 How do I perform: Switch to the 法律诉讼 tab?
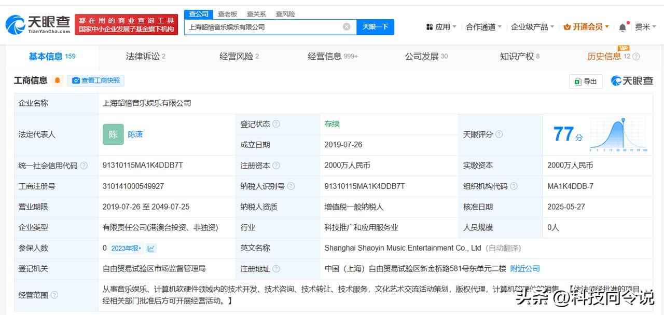[145, 57]
